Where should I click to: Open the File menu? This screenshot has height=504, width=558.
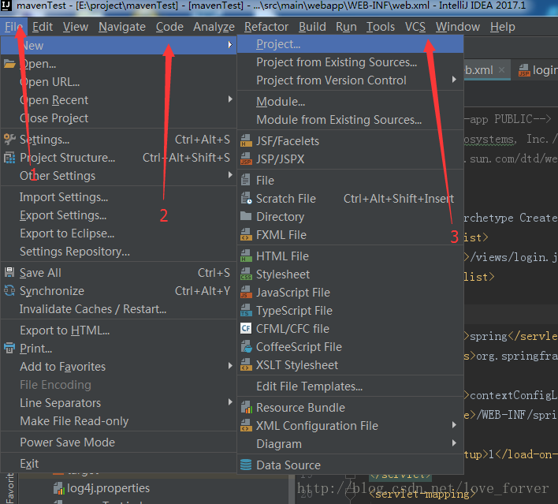point(13,27)
